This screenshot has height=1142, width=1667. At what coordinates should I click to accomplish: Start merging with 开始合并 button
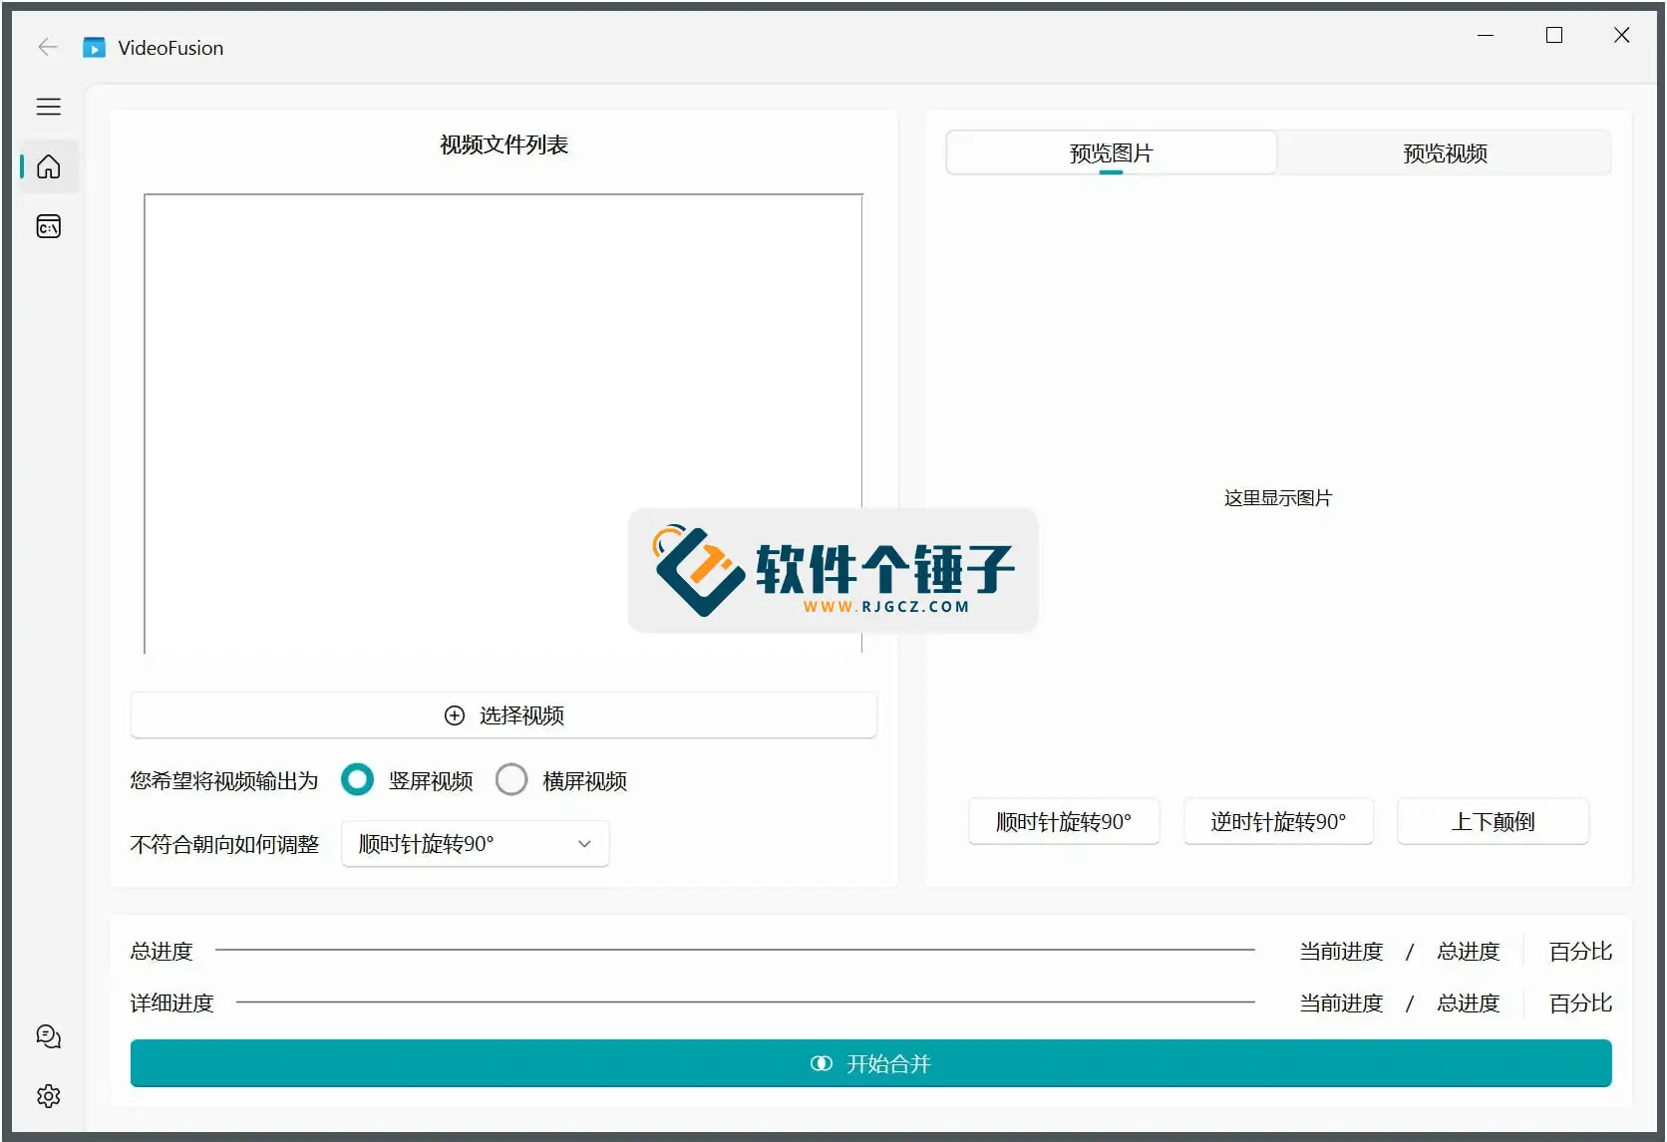tap(870, 1063)
